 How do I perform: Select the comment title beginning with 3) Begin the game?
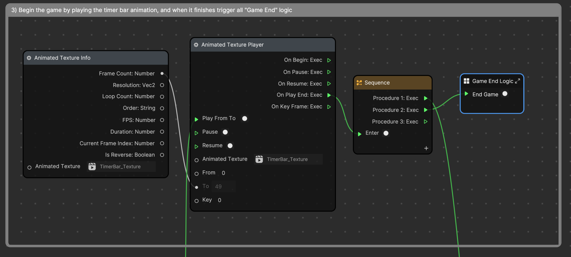(x=152, y=10)
